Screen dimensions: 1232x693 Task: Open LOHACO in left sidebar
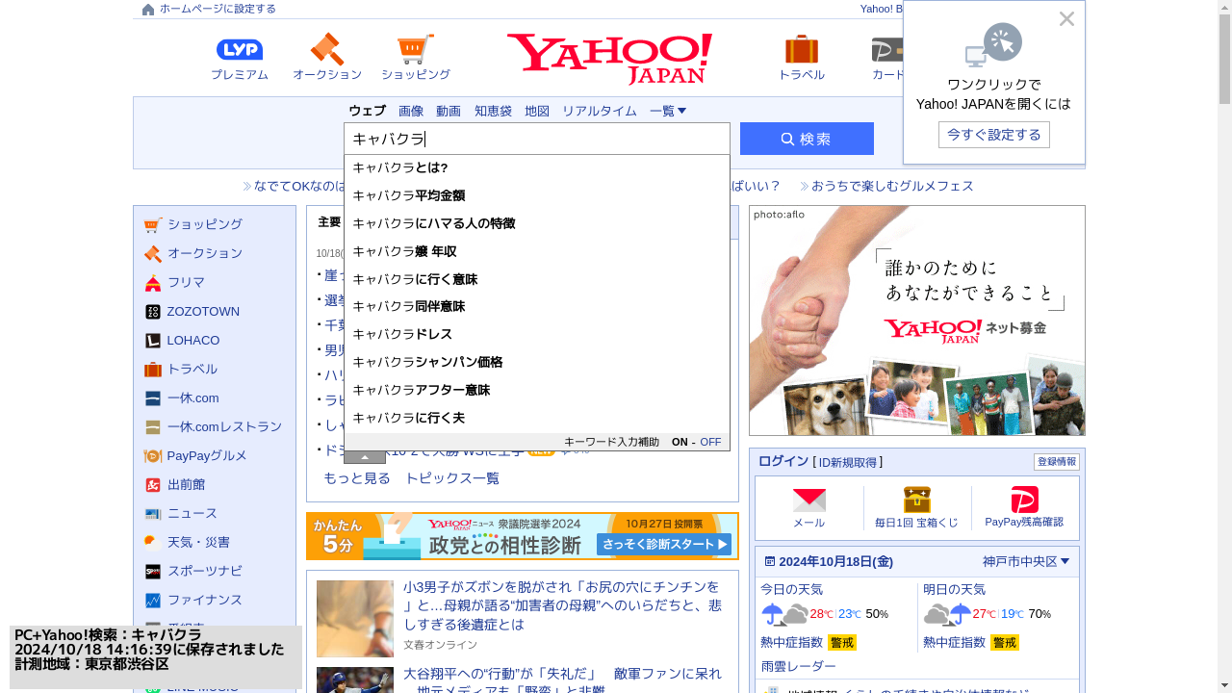(x=193, y=340)
